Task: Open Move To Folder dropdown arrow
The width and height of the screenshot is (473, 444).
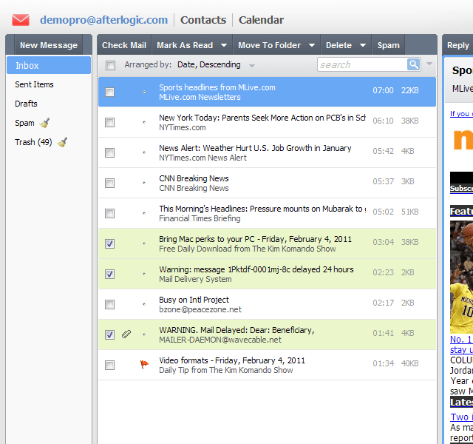Action: tap(312, 45)
